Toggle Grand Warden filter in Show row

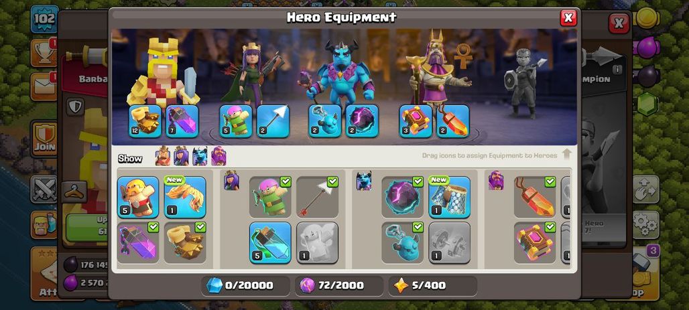(x=218, y=156)
